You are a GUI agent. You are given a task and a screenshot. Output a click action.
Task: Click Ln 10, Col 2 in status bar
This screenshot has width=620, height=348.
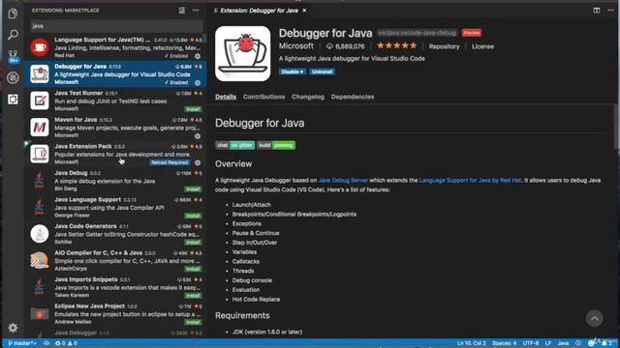coord(472,343)
